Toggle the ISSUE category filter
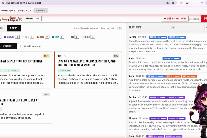207x138 pixels. pyautogui.click(x=43, y=37)
